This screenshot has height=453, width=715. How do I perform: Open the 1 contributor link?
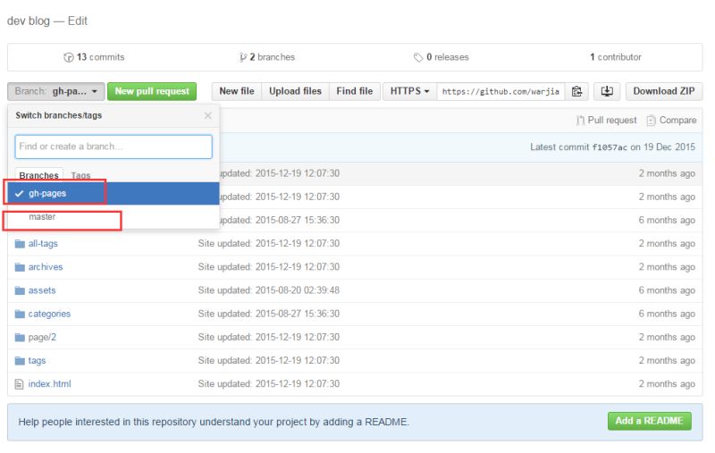point(615,57)
